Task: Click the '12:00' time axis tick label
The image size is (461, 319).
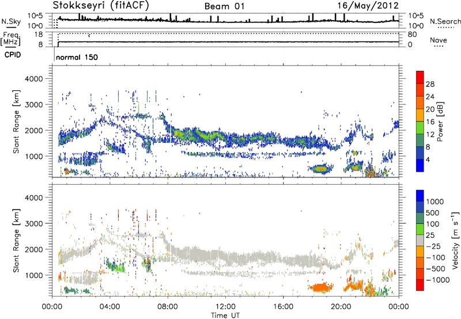Action: (x=225, y=307)
